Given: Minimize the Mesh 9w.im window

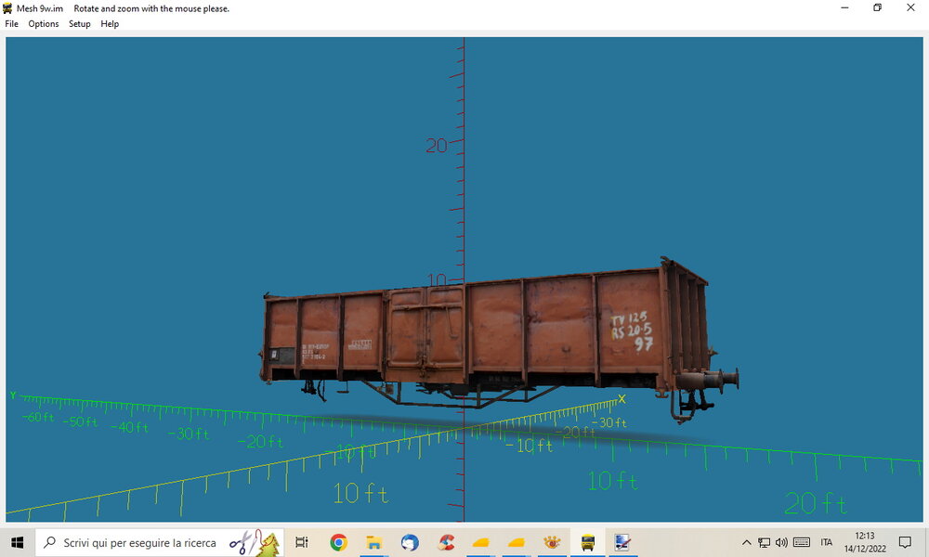Looking at the screenshot, I should [844, 8].
